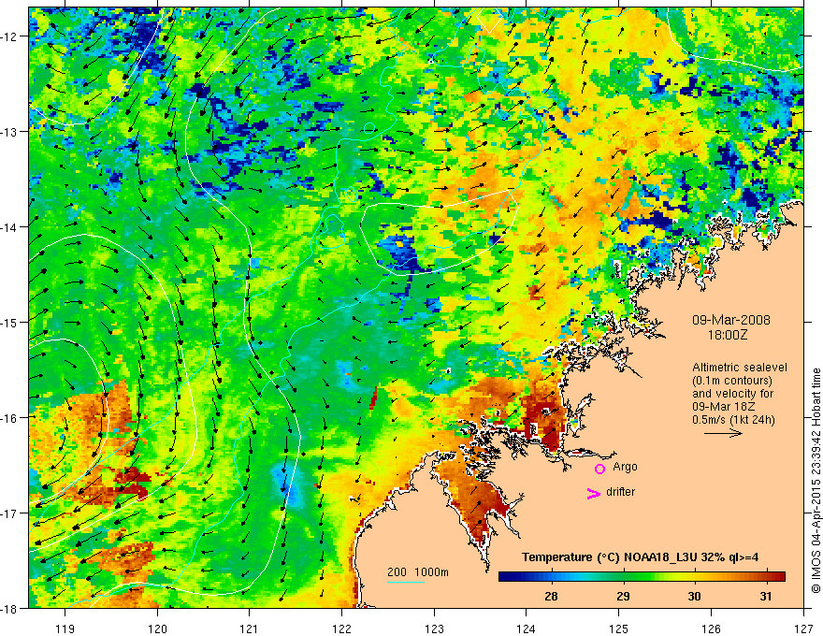Click the longitude axis label 120
The height and width of the screenshot is (636, 823).
(x=157, y=629)
